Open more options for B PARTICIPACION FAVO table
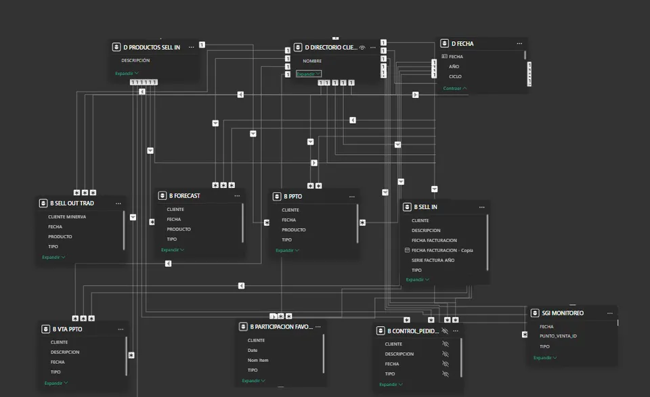 click(318, 327)
